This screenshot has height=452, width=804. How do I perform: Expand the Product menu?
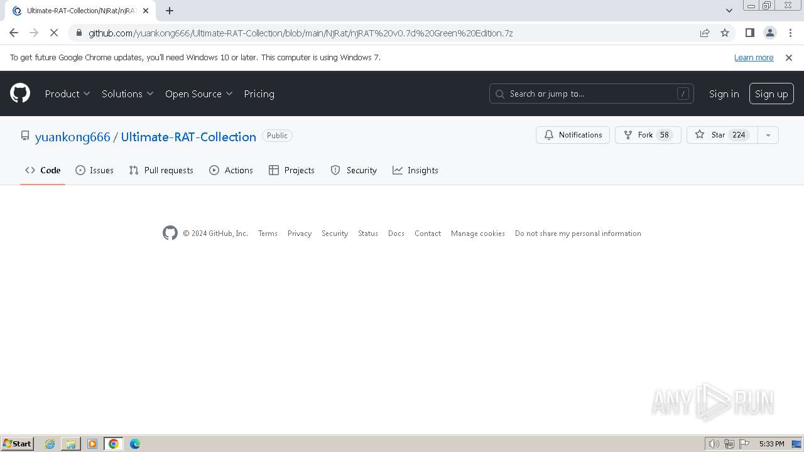tap(68, 94)
